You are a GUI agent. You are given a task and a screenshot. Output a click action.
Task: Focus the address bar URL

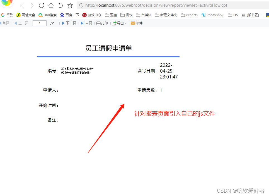pyautogui.click(x=156, y=5)
